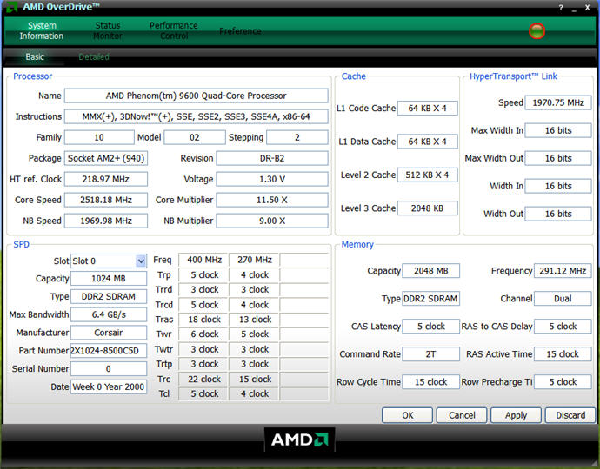Open the Performance Control tab

point(174,30)
